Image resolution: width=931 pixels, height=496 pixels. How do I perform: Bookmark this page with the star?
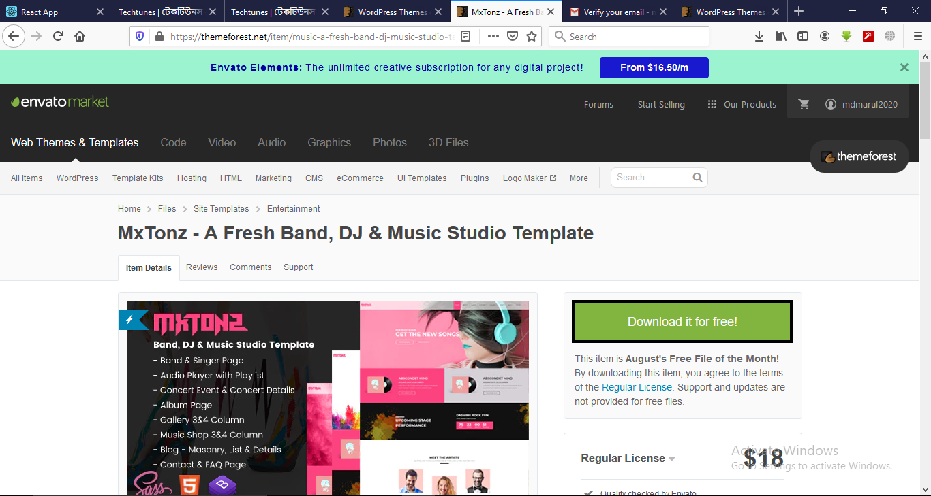[x=532, y=37]
